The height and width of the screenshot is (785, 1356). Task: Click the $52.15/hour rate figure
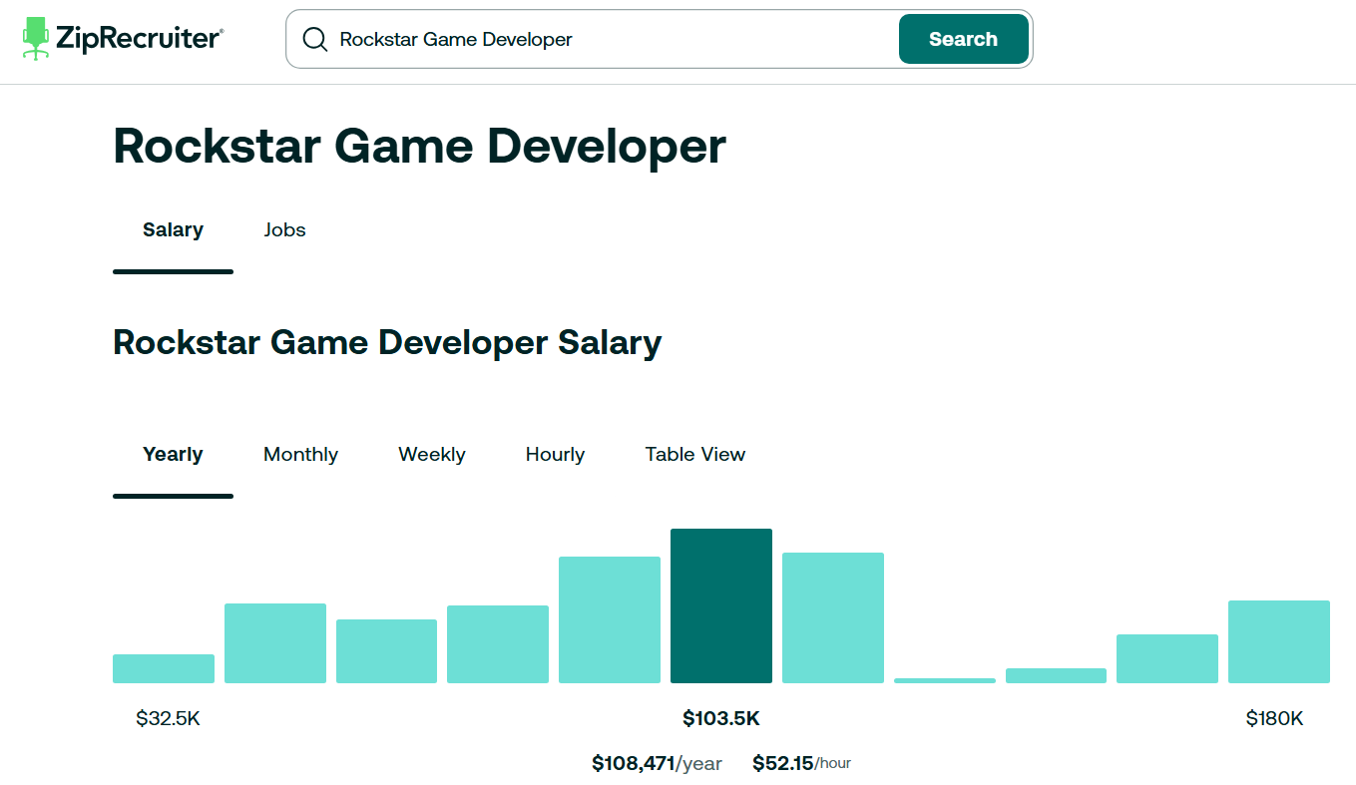[801, 763]
